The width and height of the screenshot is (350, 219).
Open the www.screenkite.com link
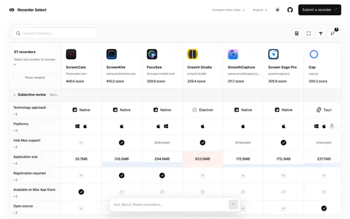[121, 74]
